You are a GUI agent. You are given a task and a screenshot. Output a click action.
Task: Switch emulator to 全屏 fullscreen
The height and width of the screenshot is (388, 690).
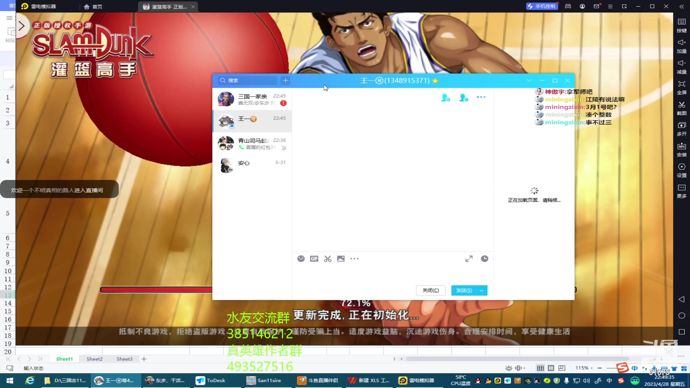coord(681,87)
